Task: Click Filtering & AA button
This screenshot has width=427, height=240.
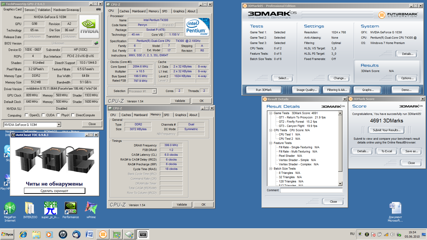Action: click(337, 90)
